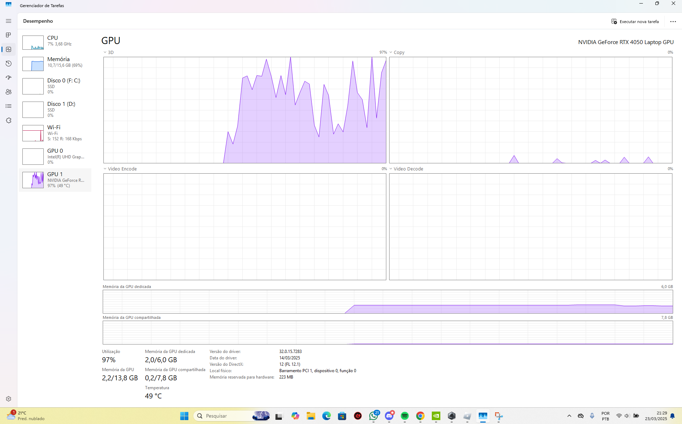The image size is (682, 424).
Task: Click the Copy engine graph
Action: (x=531, y=110)
